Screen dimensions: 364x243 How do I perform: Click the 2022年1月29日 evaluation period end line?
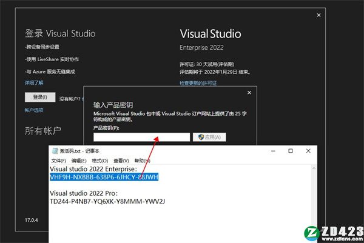coord(215,72)
